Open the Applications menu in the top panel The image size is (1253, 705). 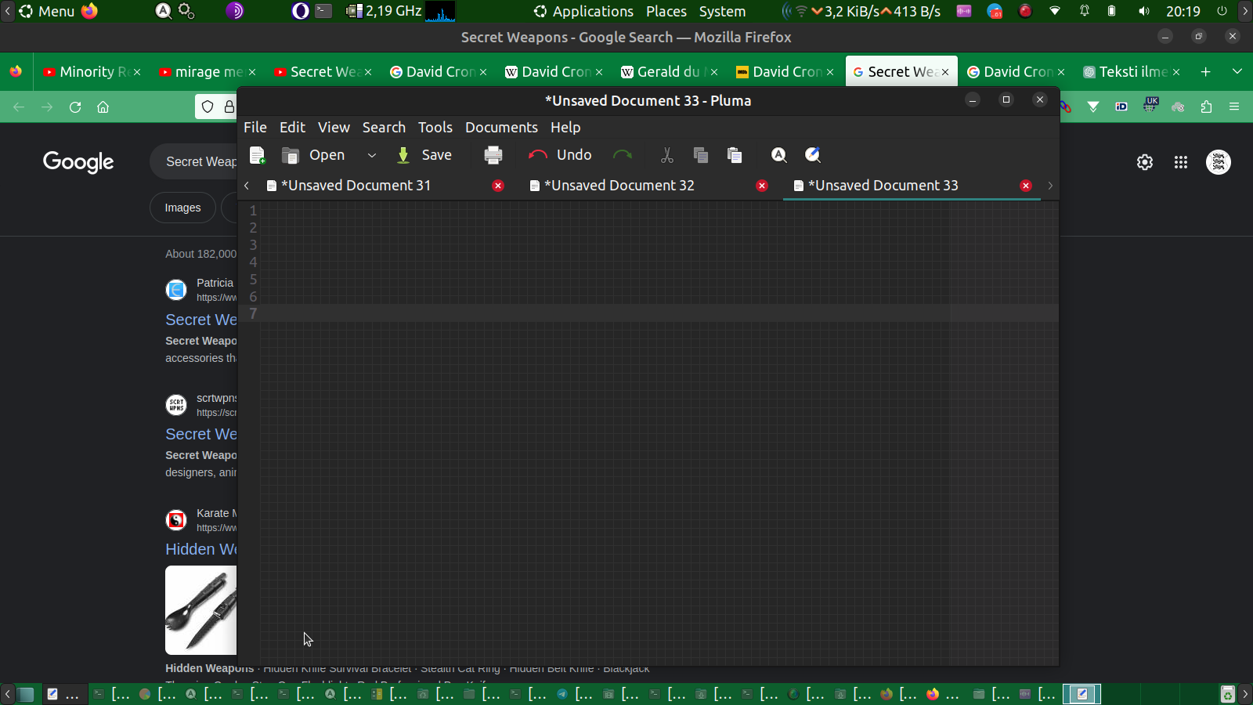pos(583,11)
